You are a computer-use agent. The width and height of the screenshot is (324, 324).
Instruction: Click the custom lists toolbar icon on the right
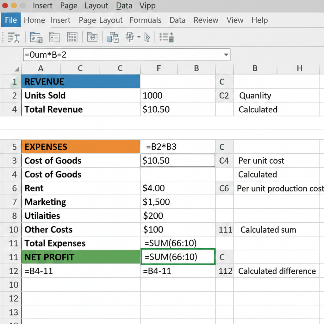(x=166, y=37)
